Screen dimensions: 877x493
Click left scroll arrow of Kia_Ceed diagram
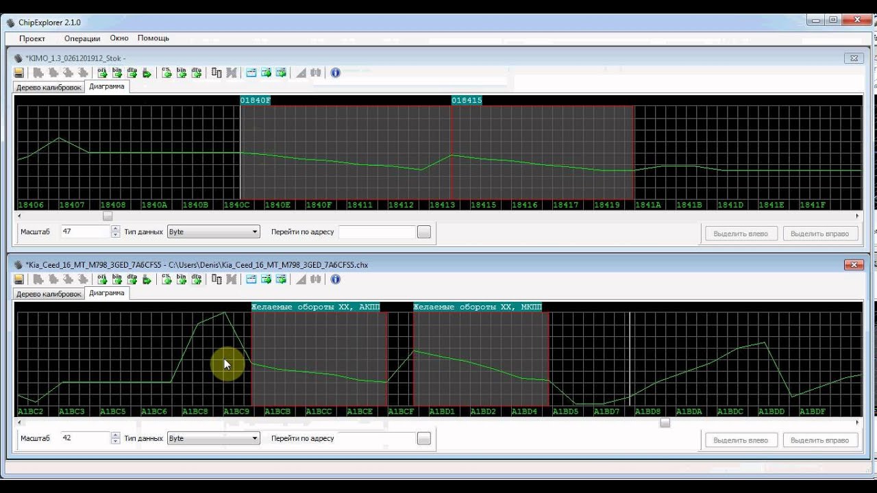[x=20, y=422]
